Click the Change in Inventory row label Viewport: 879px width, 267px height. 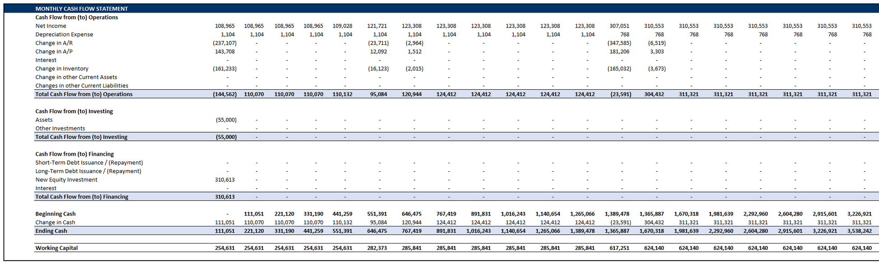[x=62, y=69]
